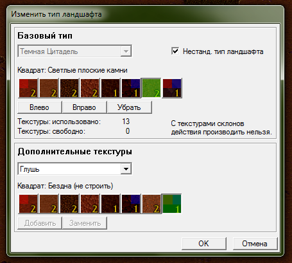The width and height of the screenshot is (292, 263).
Task: Pick orange-brown rough tile in additional textures row
Action: [x=151, y=204]
